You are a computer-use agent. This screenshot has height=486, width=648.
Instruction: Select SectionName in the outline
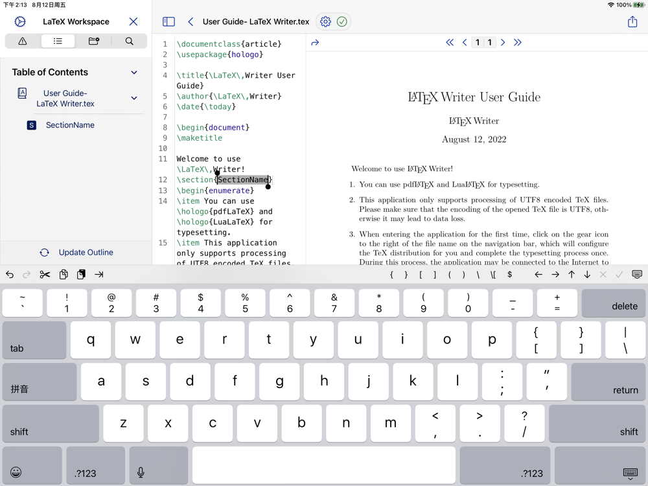pos(70,125)
